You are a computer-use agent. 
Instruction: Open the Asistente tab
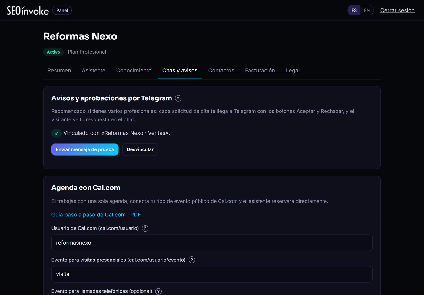94,71
